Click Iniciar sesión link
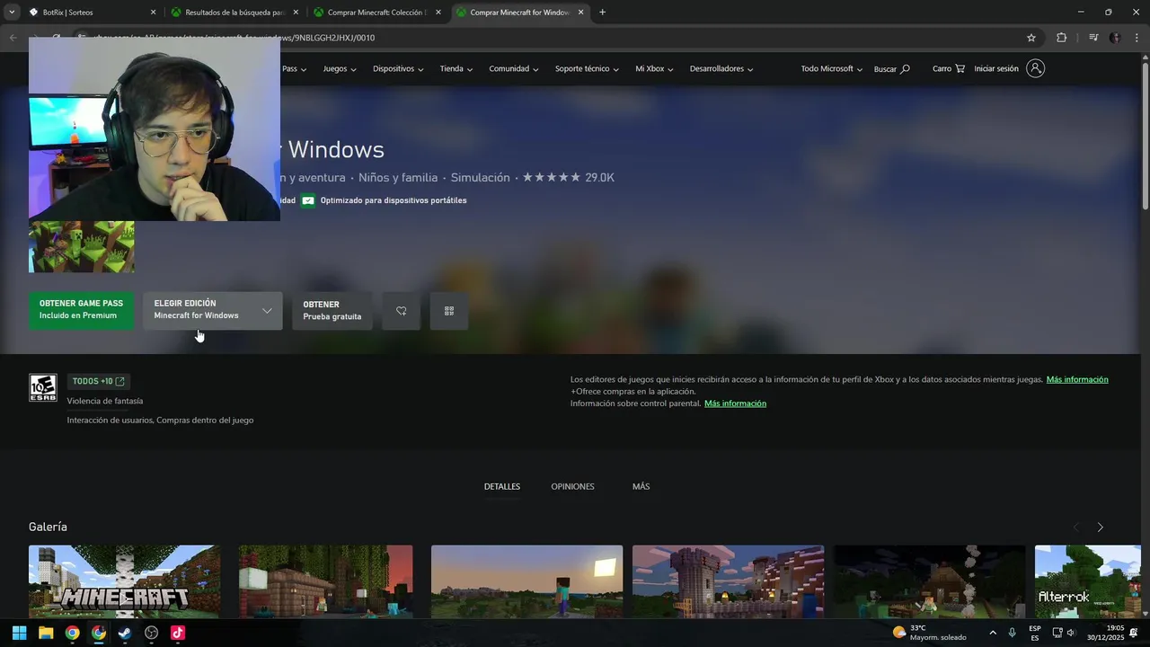Image resolution: width=1150 pixels, height=647 pixels. 996,68
